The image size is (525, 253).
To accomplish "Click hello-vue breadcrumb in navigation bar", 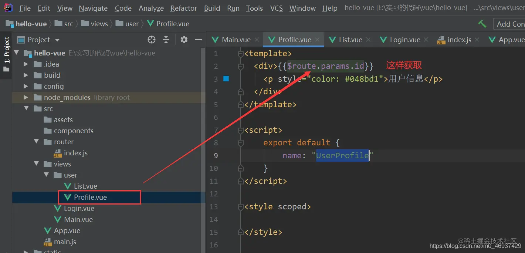I will (26, 24).
